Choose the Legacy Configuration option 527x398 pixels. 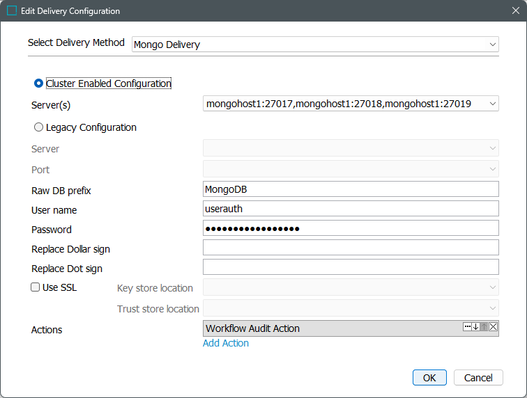[x=39, y=127]
